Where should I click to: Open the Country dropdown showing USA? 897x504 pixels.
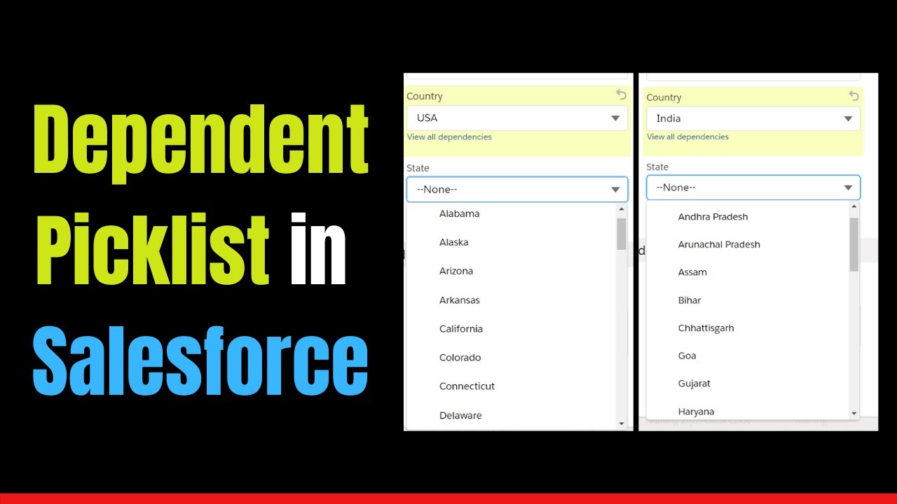point(517,118)
